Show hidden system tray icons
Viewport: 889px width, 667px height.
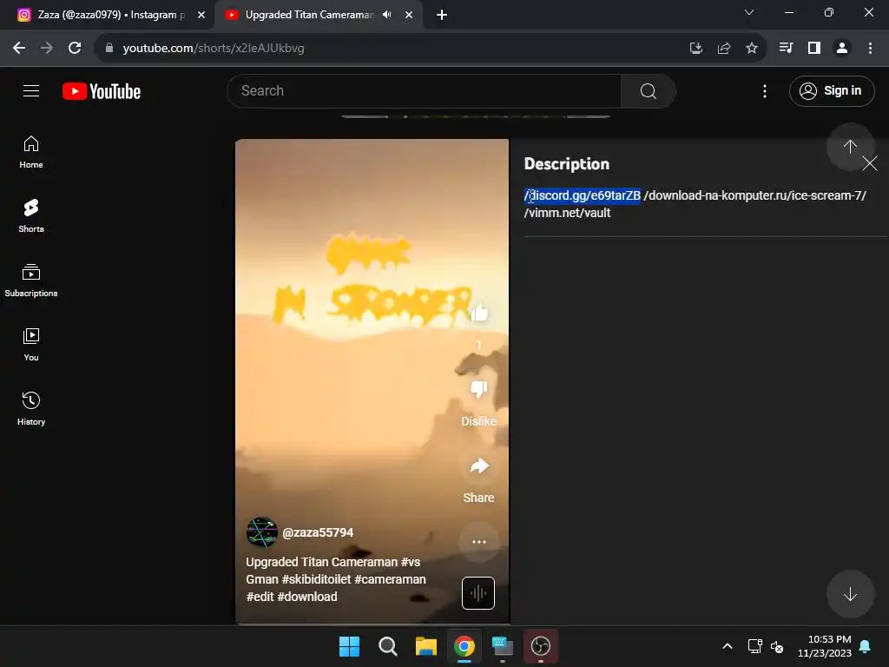[x=728, y=646]
